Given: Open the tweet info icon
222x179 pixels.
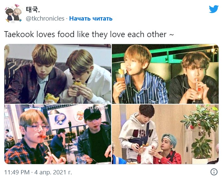Looking at the screenshot, I should click(x=214, y=172).
